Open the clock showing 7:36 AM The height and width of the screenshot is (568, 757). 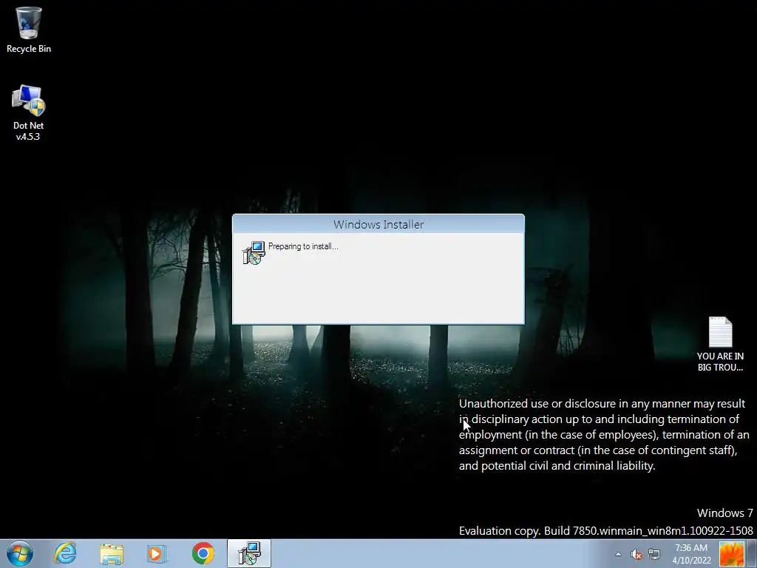pos(691,554)
